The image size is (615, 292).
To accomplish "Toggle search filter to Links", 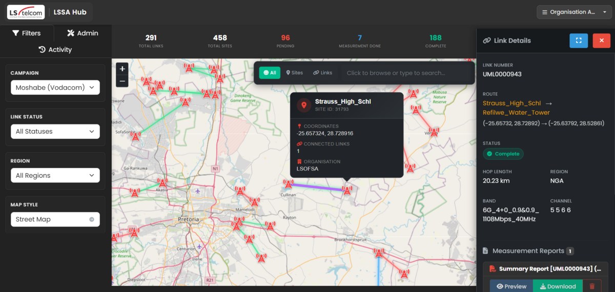I will point(323,73).
